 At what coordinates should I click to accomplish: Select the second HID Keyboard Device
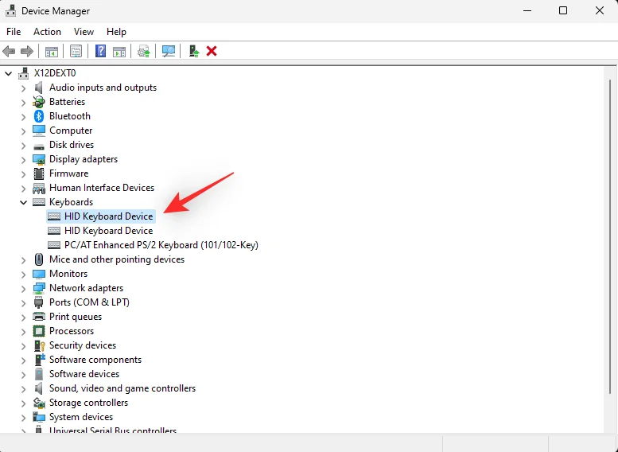pos(108,231)
